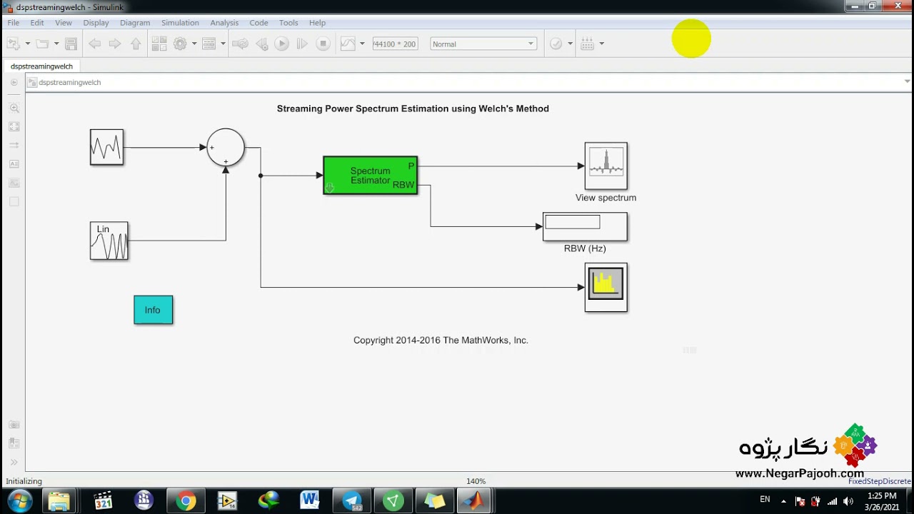Click Fit to View in left palette
Image resolution: width=914 pixels, height=514 pixels.
14,127
